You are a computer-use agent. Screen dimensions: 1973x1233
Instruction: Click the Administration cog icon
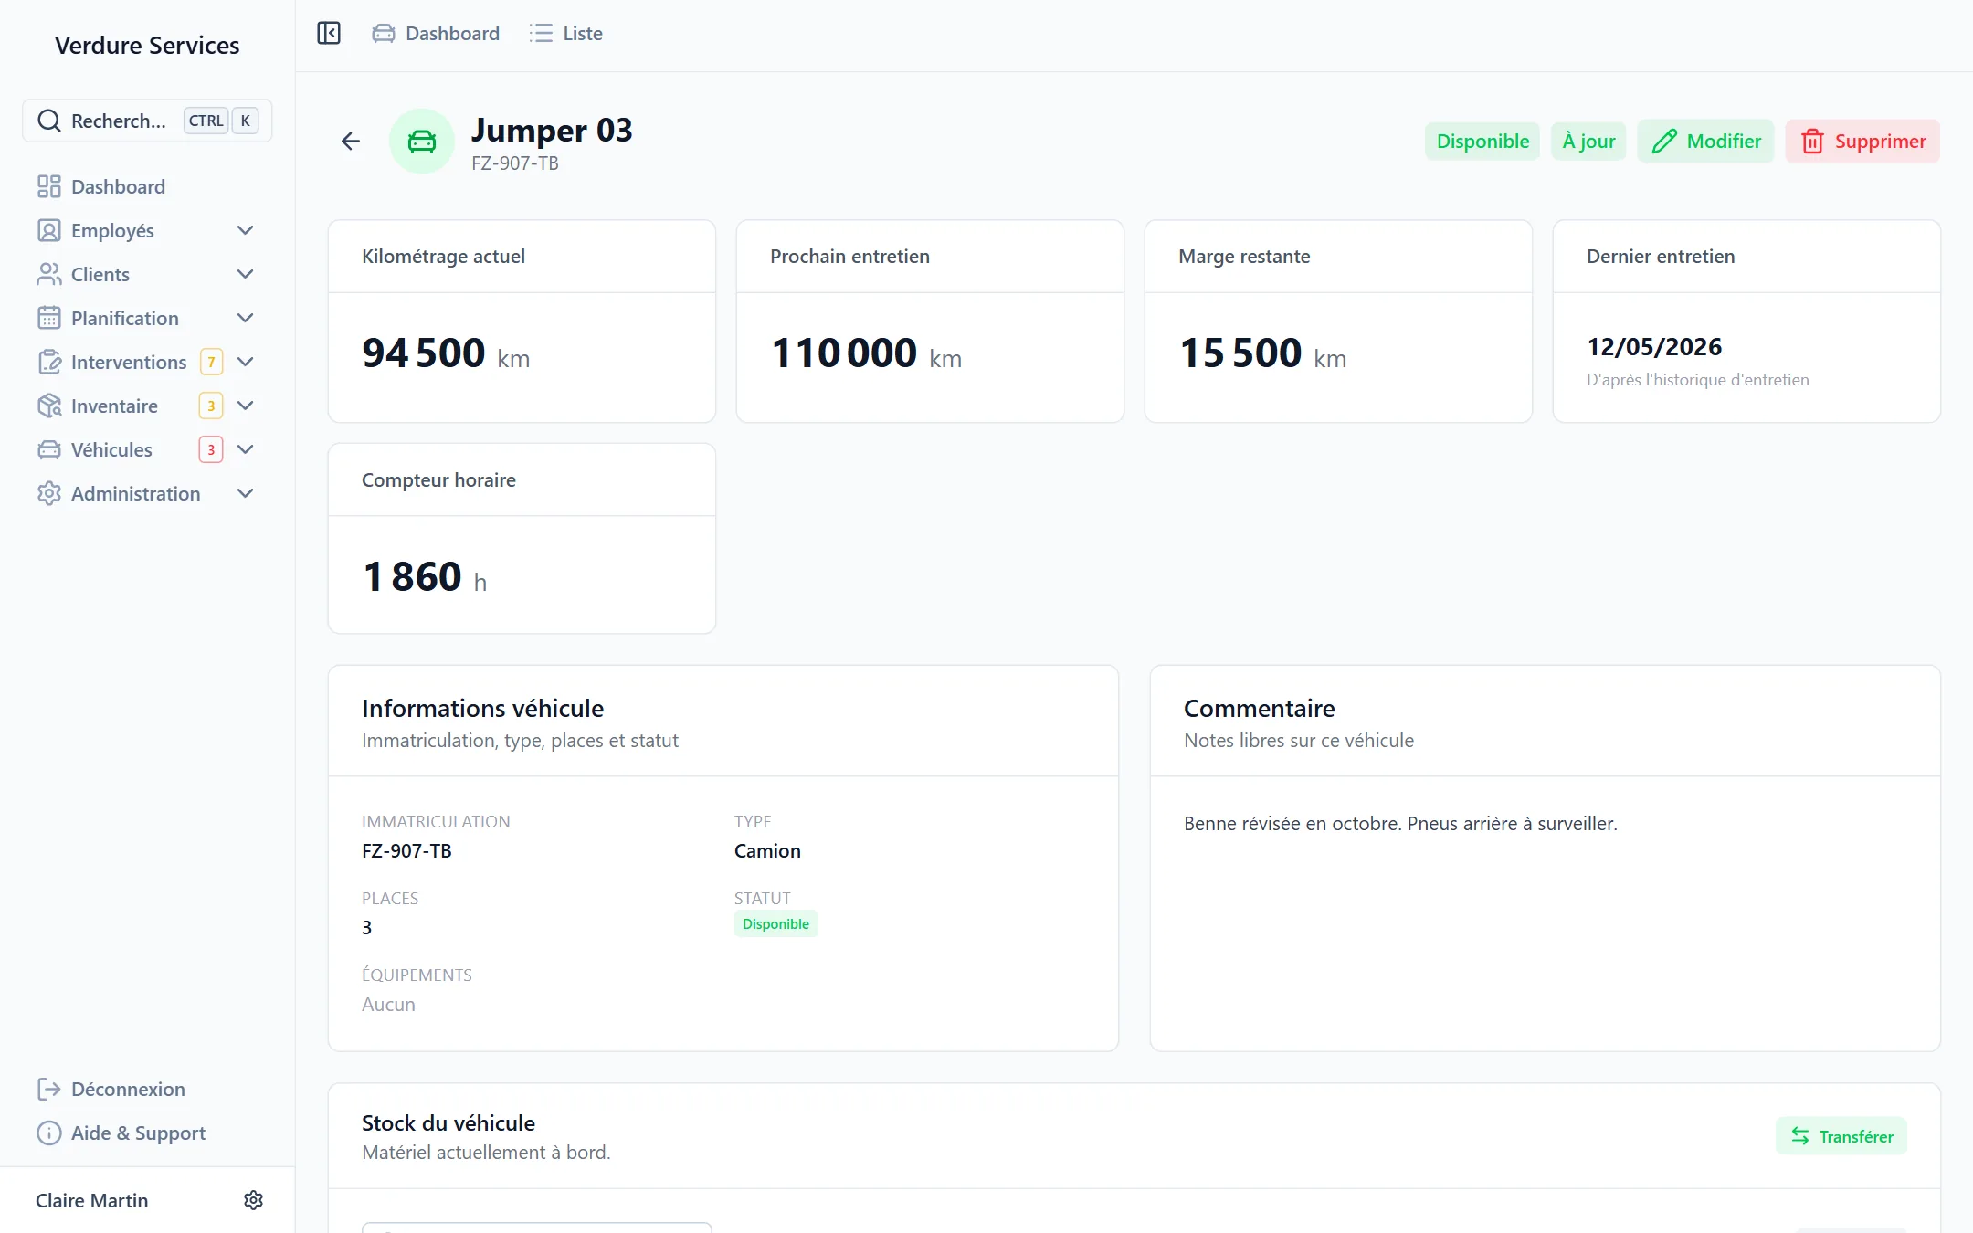click(x=49, y=493)
